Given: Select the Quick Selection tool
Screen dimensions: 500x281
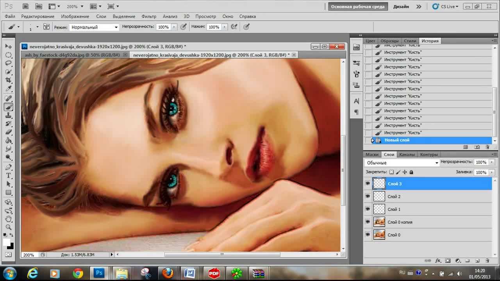Looking at the screenshot, I should point(8,72).
